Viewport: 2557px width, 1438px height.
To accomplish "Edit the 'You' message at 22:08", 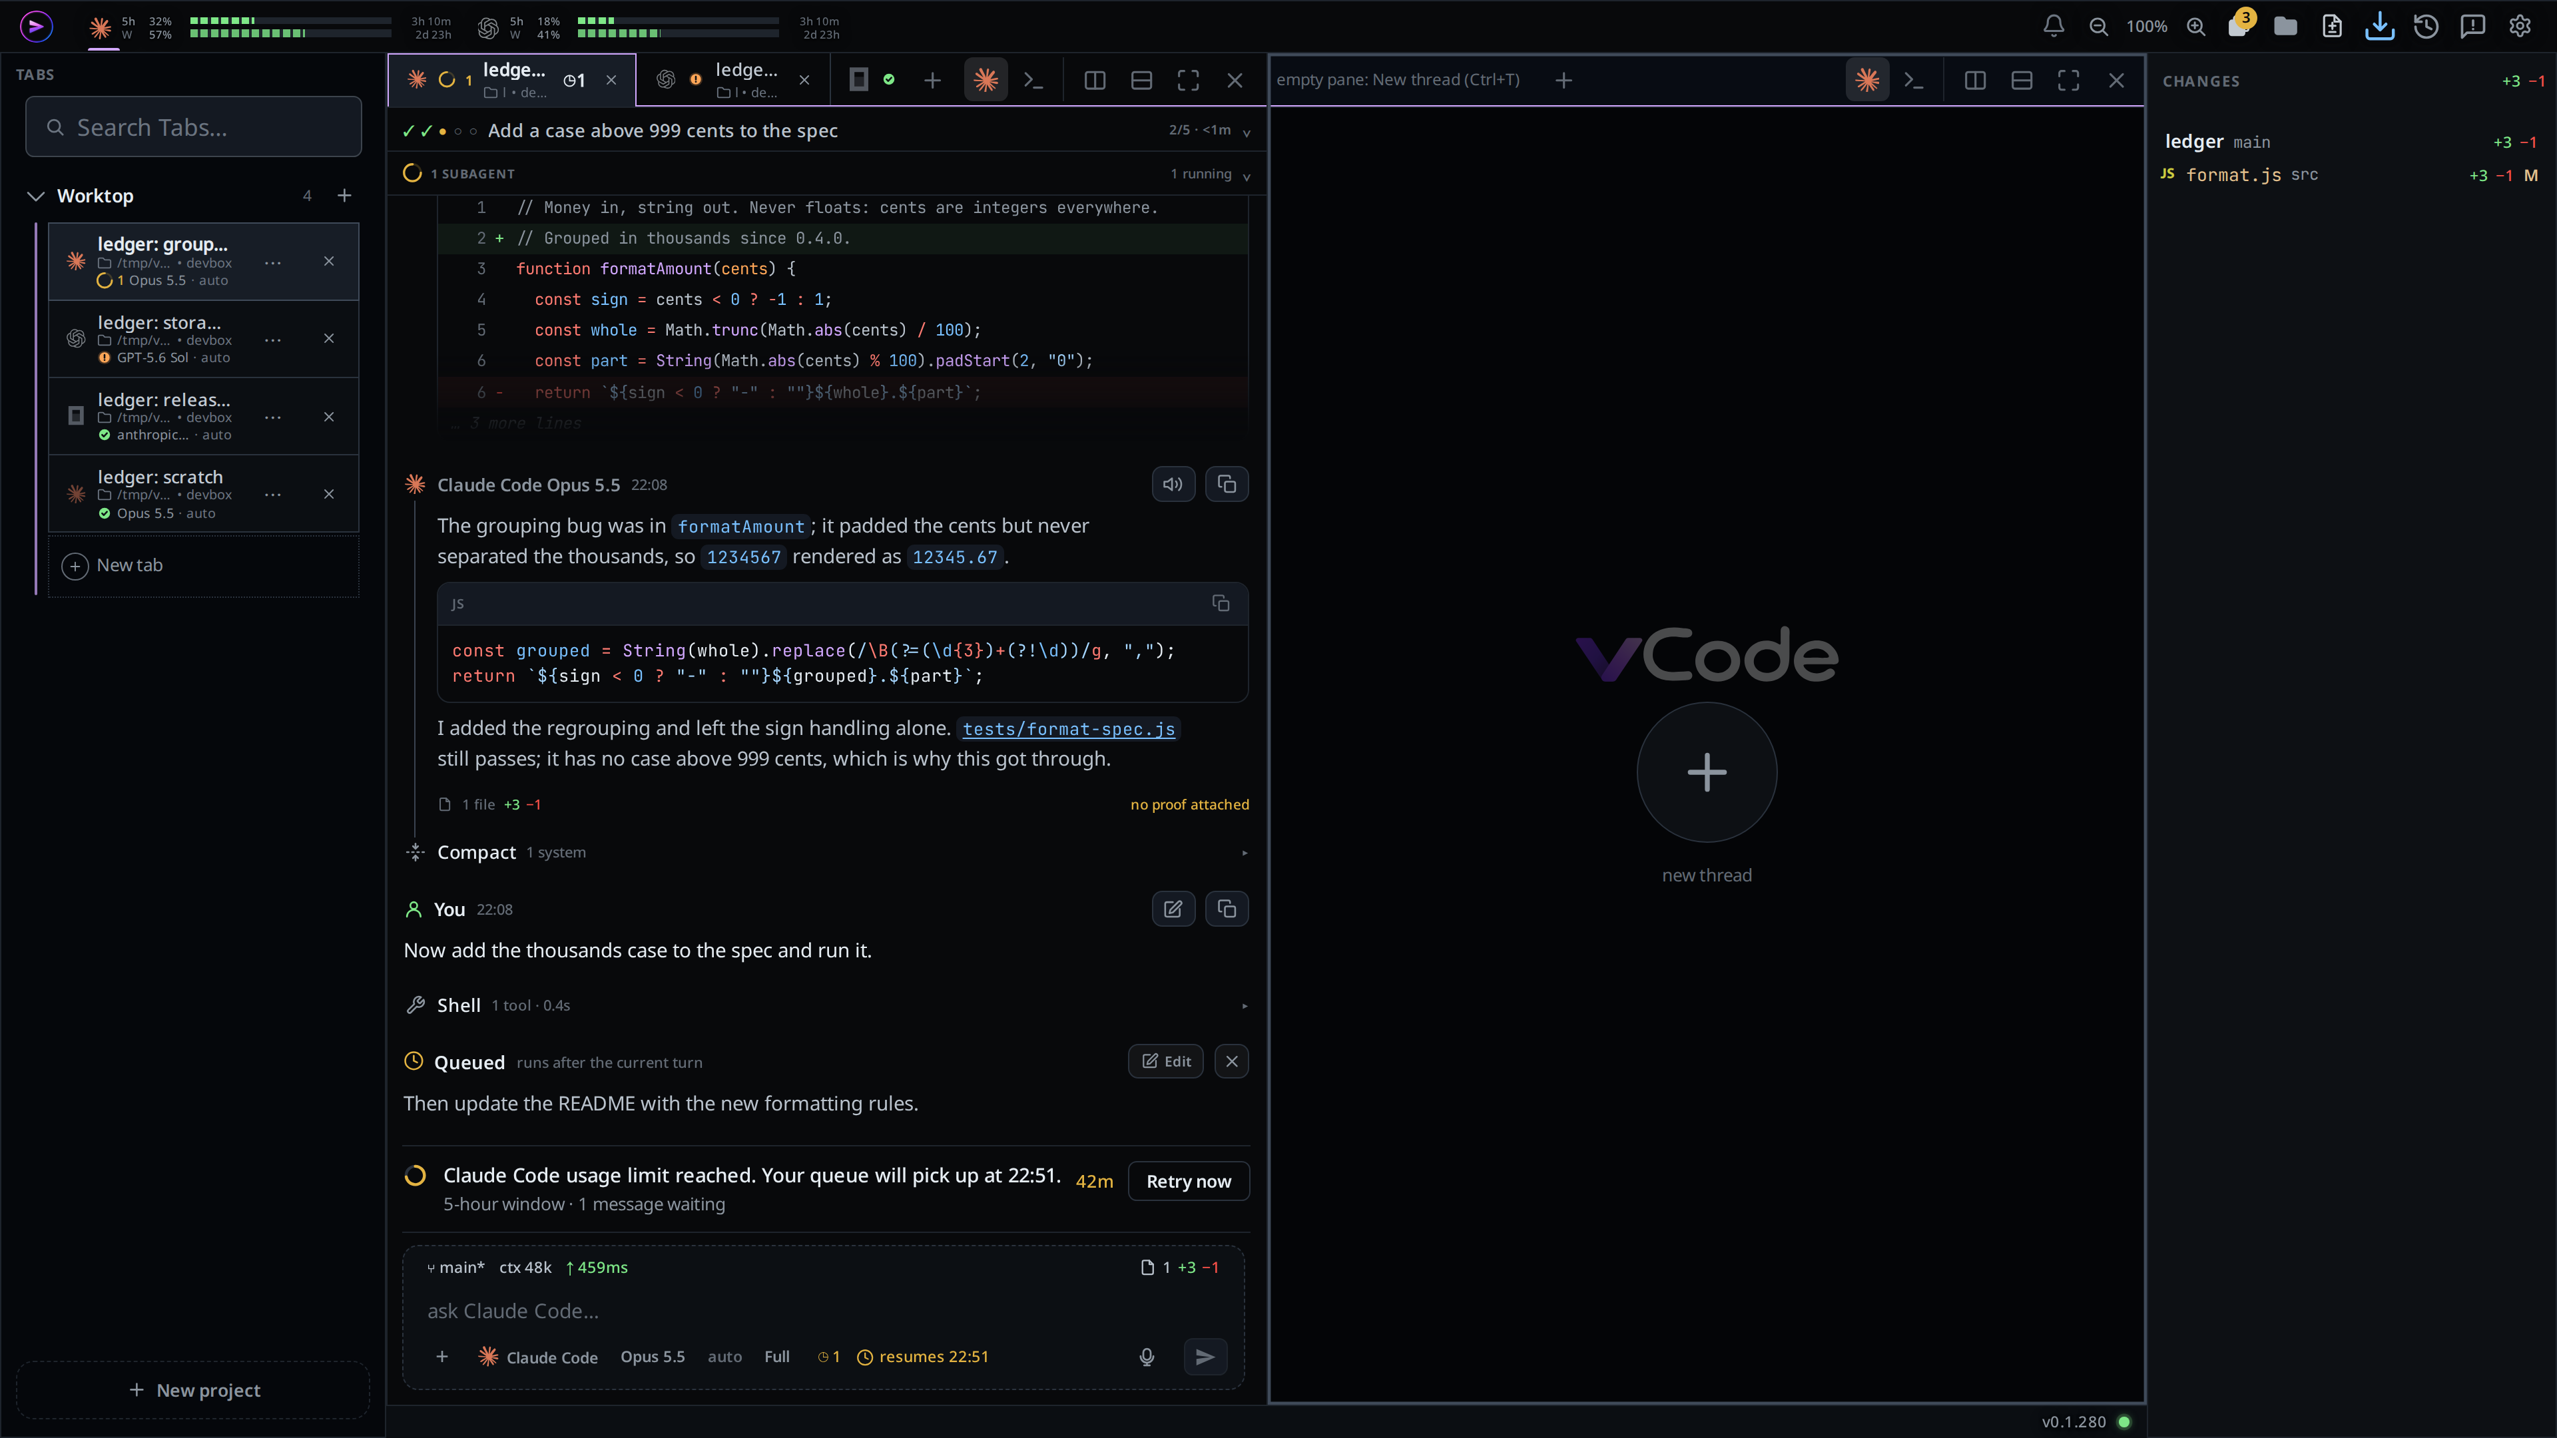I will click(1172, 909).
